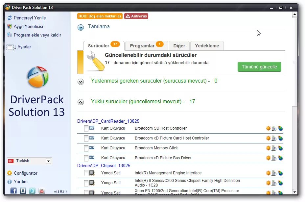The width and height of the screenshot is (305, 202).
Task: Click web globe icon for Broadcom Memory Stick
Action: (280, 148)
